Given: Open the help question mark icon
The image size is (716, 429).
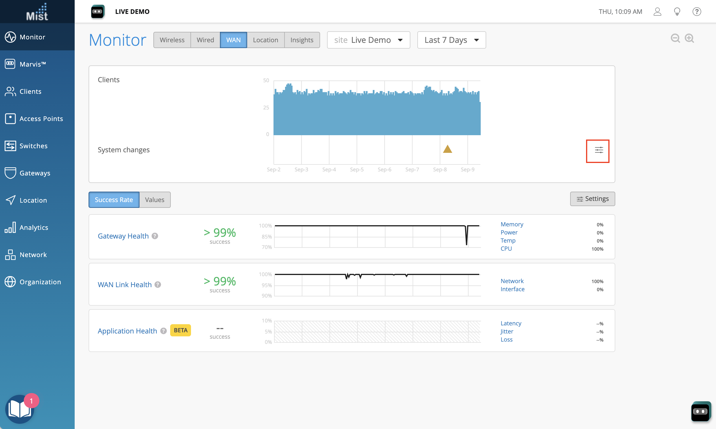Looking at the screenshot, I should tap(697, 12).
